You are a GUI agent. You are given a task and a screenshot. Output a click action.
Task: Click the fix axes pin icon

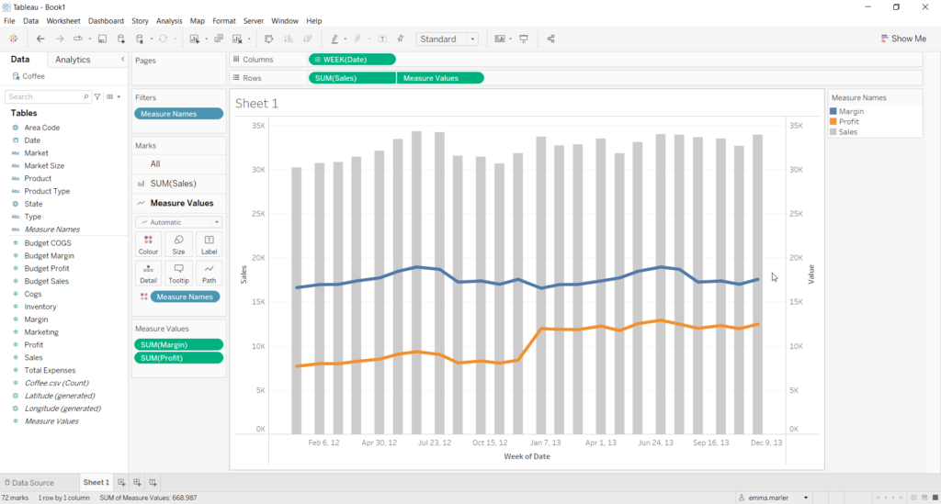(401, 39)
